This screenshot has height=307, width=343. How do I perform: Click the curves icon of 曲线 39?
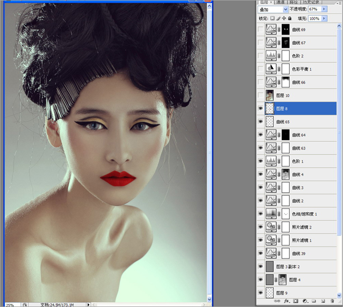tap(271, 253)
